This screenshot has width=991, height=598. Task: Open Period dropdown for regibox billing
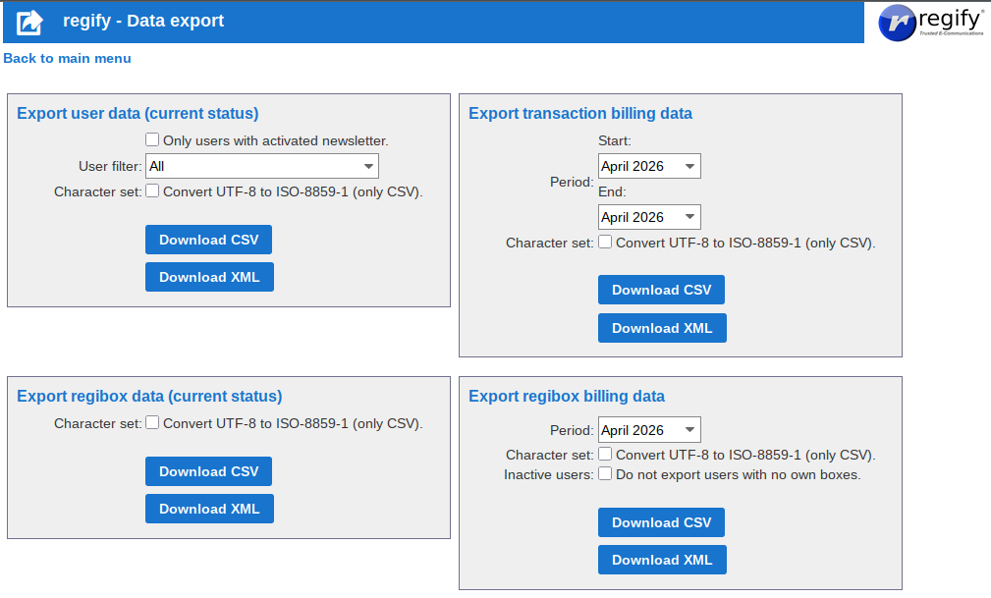649,430
